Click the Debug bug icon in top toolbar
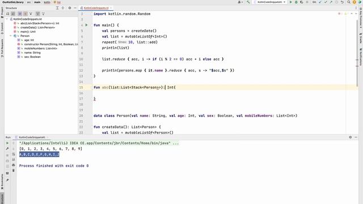 pyautogui.click(x=296, y=2)
